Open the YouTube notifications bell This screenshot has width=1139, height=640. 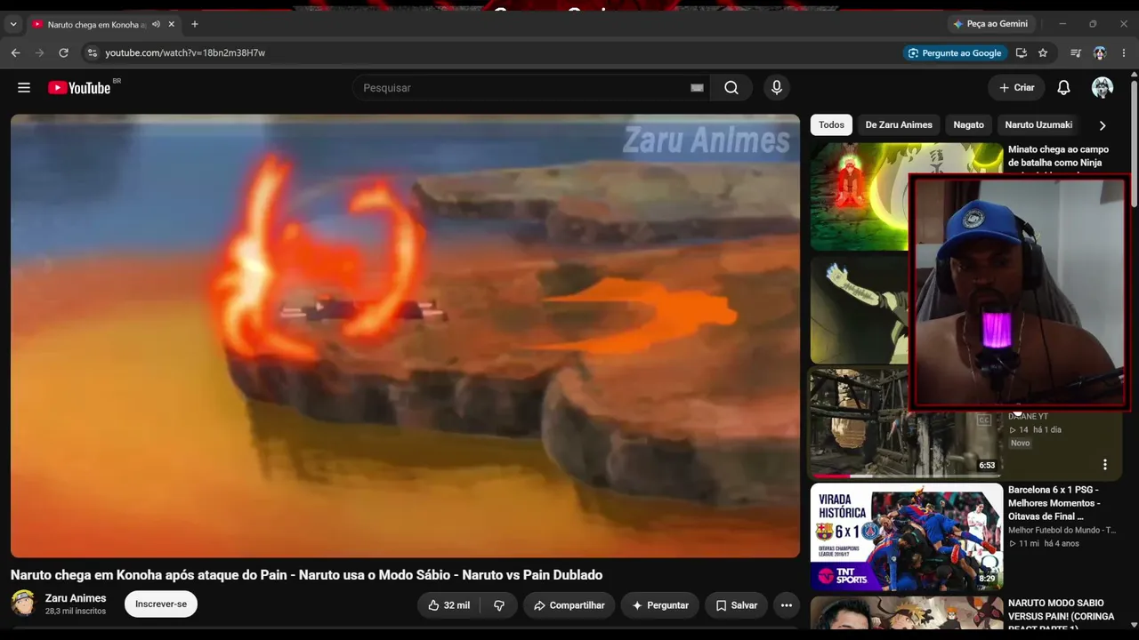click(1063, 88)
